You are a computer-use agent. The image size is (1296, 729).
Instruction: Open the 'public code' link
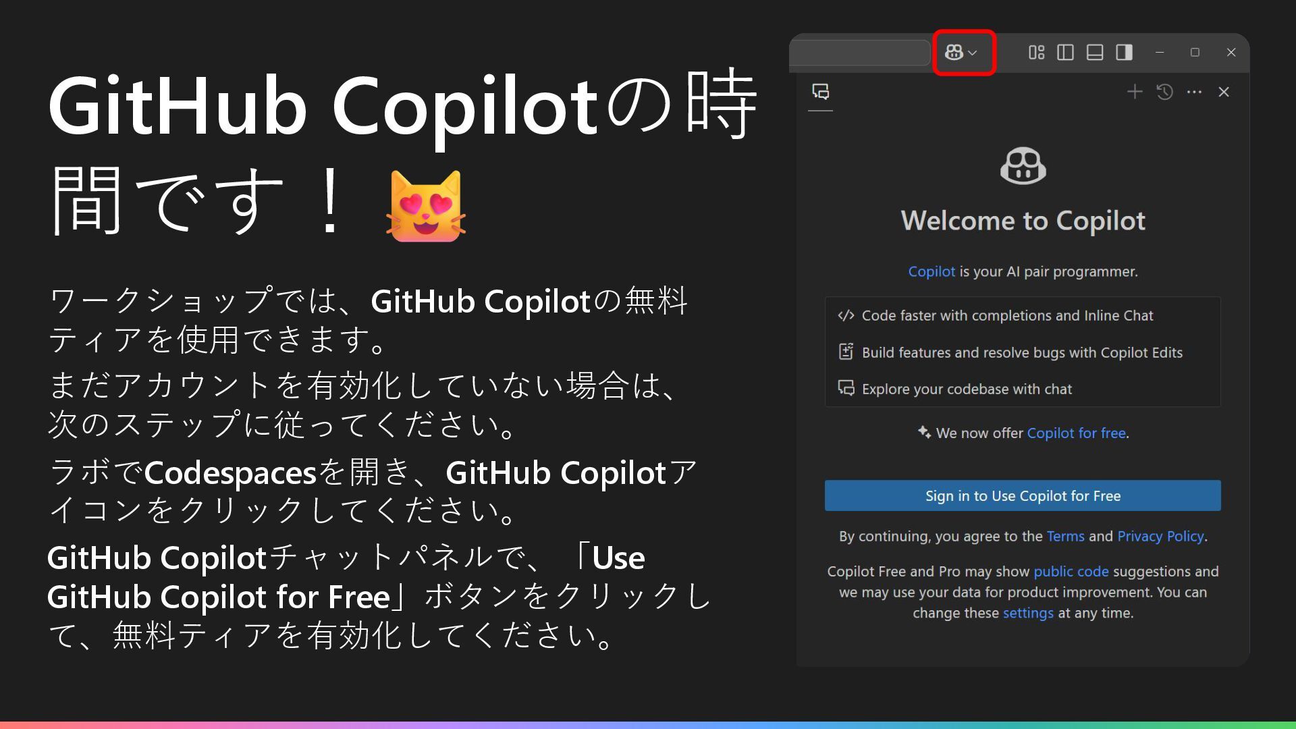point(1071,571)
